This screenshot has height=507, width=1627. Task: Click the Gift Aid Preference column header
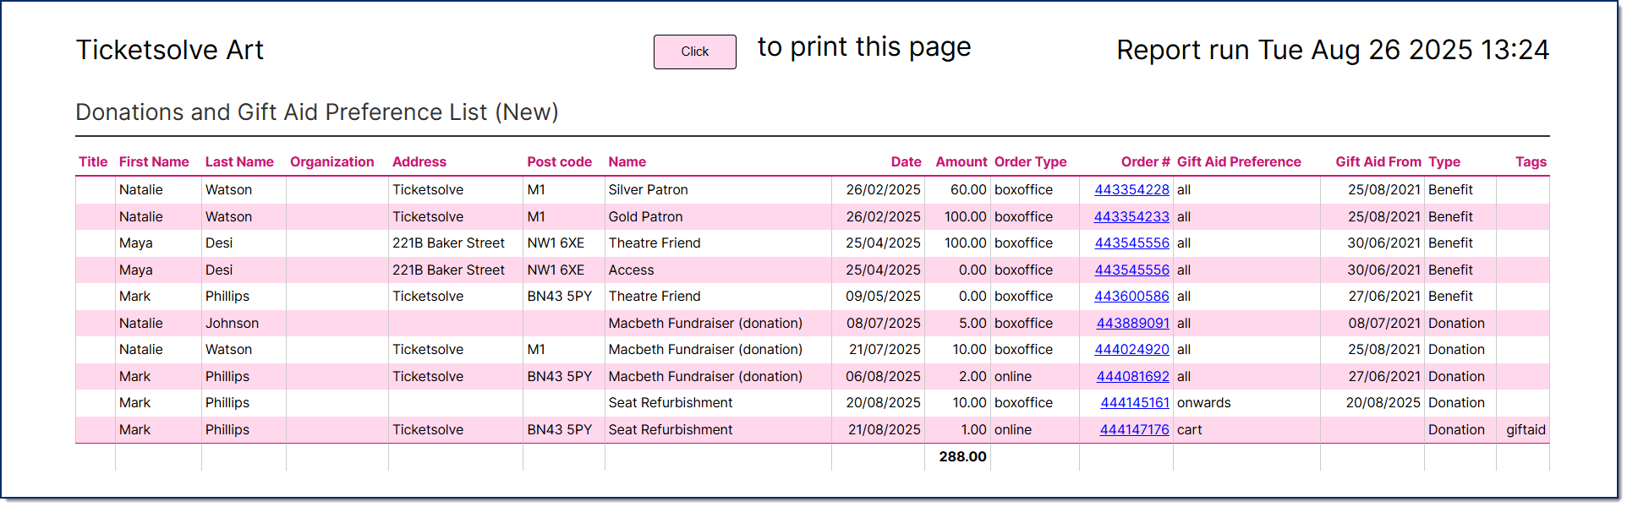pos(1239,162)
